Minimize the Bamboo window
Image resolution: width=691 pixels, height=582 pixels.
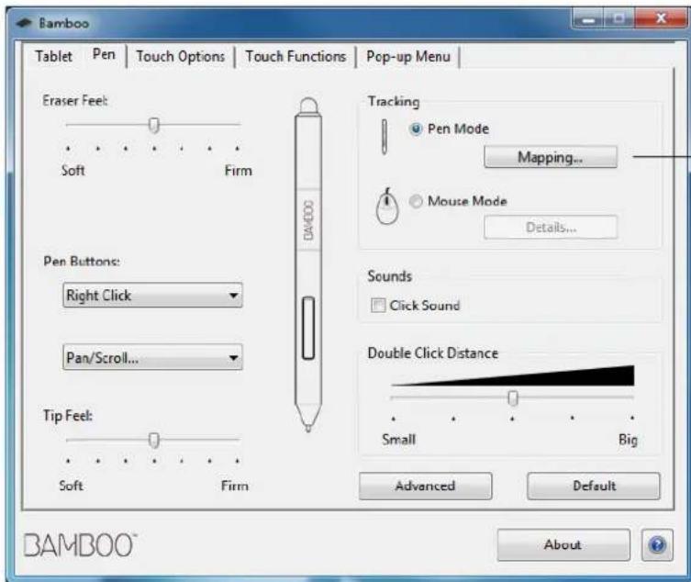(x=588, y=19)
